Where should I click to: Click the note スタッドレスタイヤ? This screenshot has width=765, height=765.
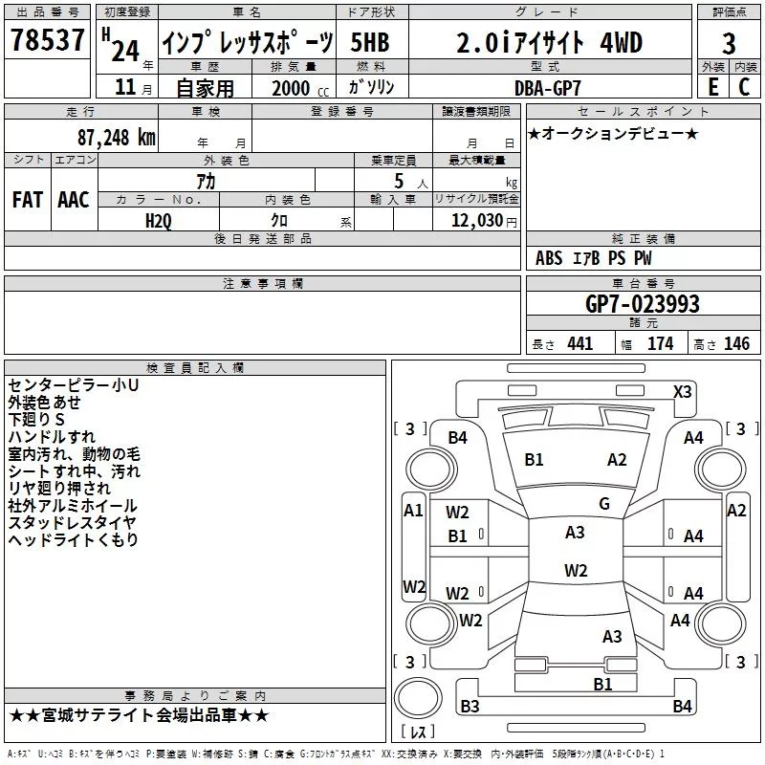[x=73, y=522]
